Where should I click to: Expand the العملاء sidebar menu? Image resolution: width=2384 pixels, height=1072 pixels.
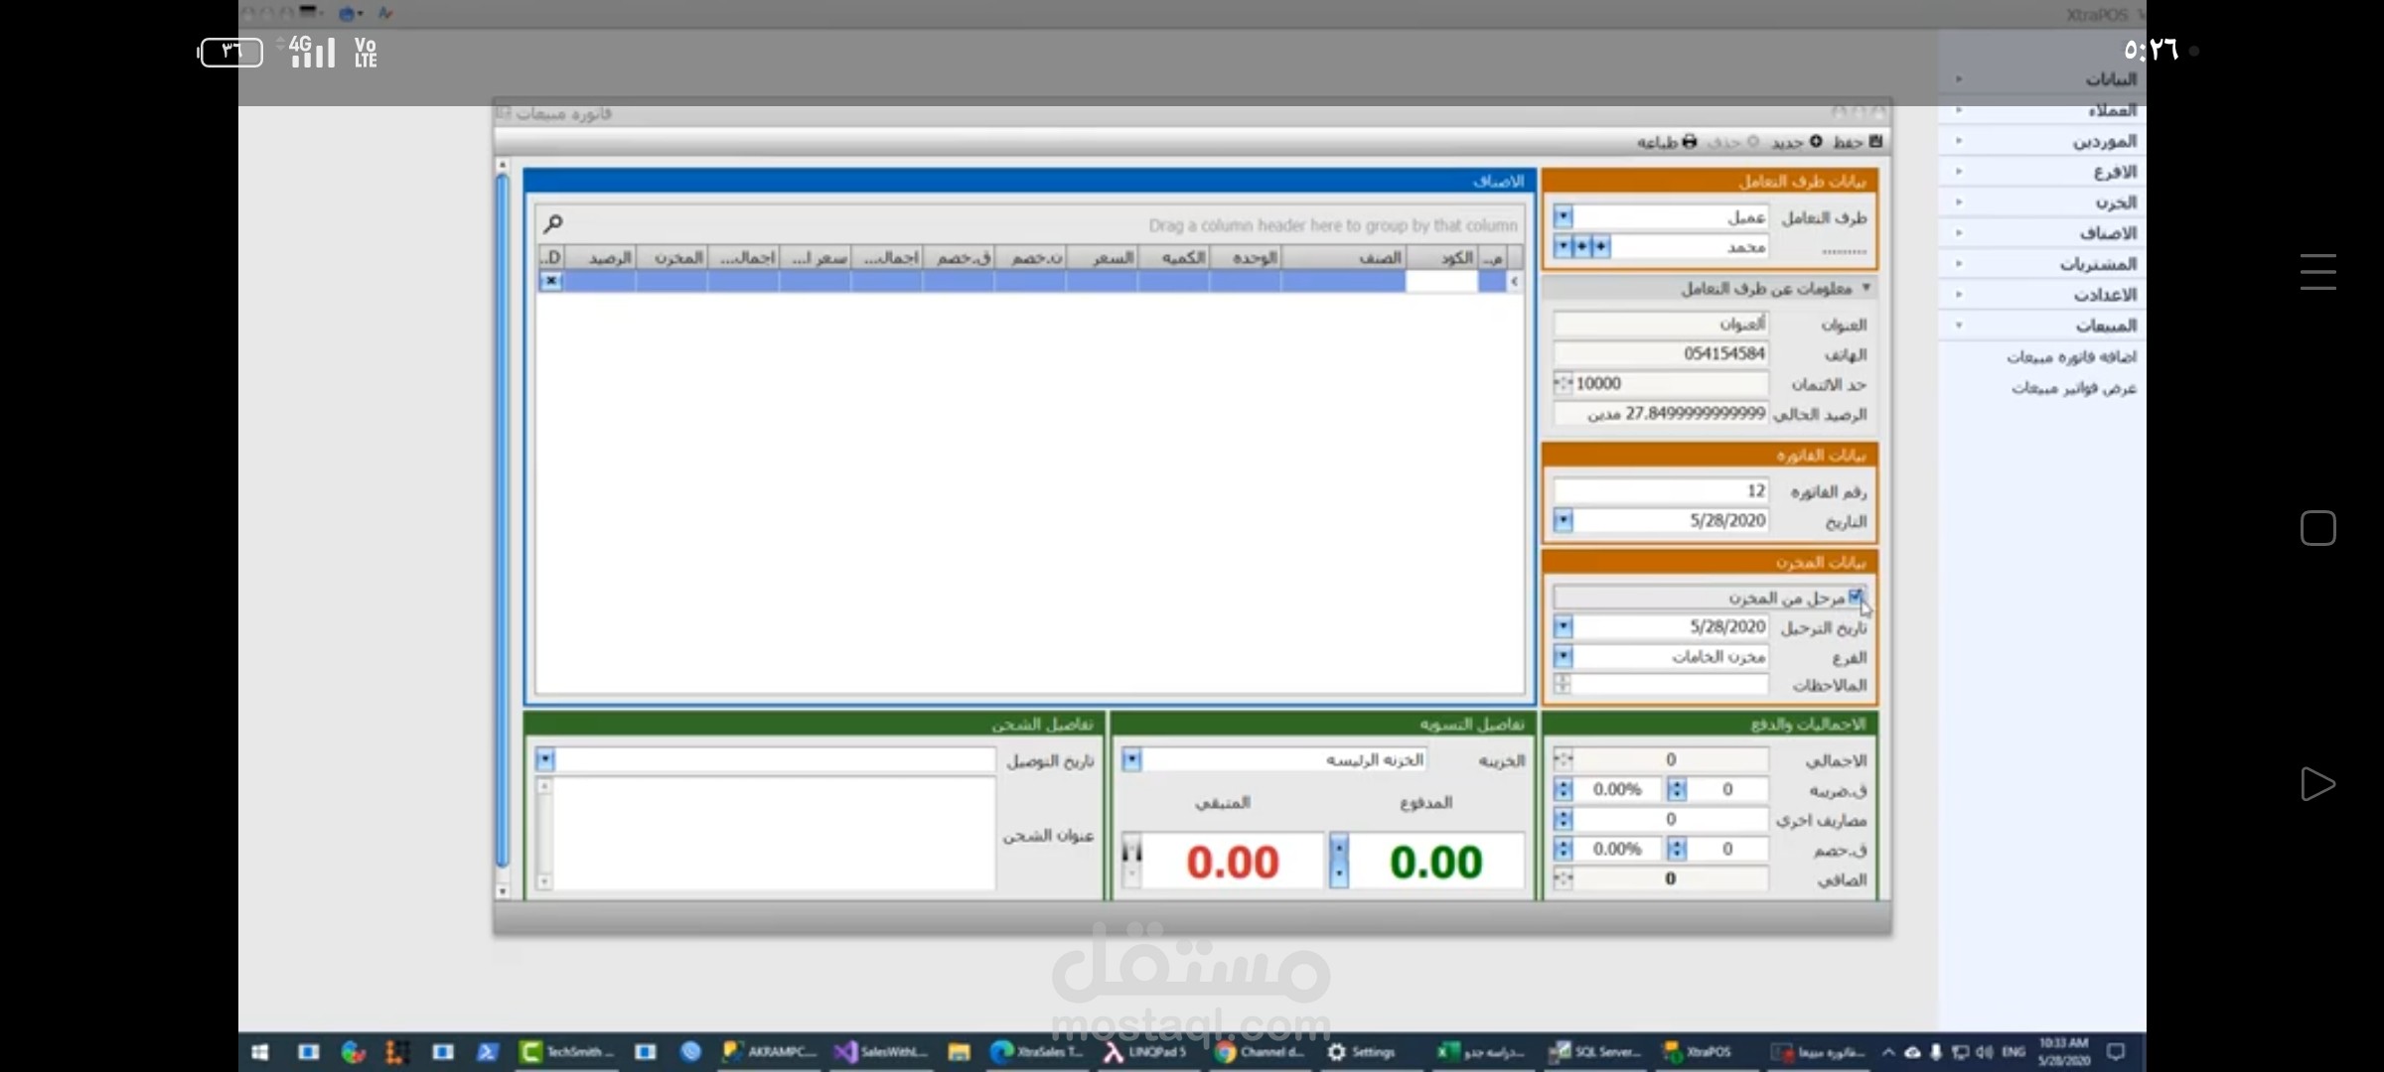2043,110
